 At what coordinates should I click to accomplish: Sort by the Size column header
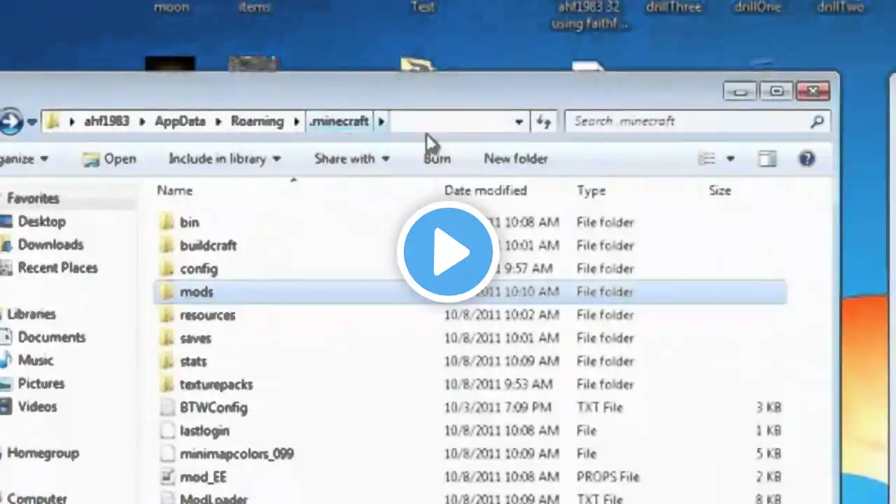point(720,190)
